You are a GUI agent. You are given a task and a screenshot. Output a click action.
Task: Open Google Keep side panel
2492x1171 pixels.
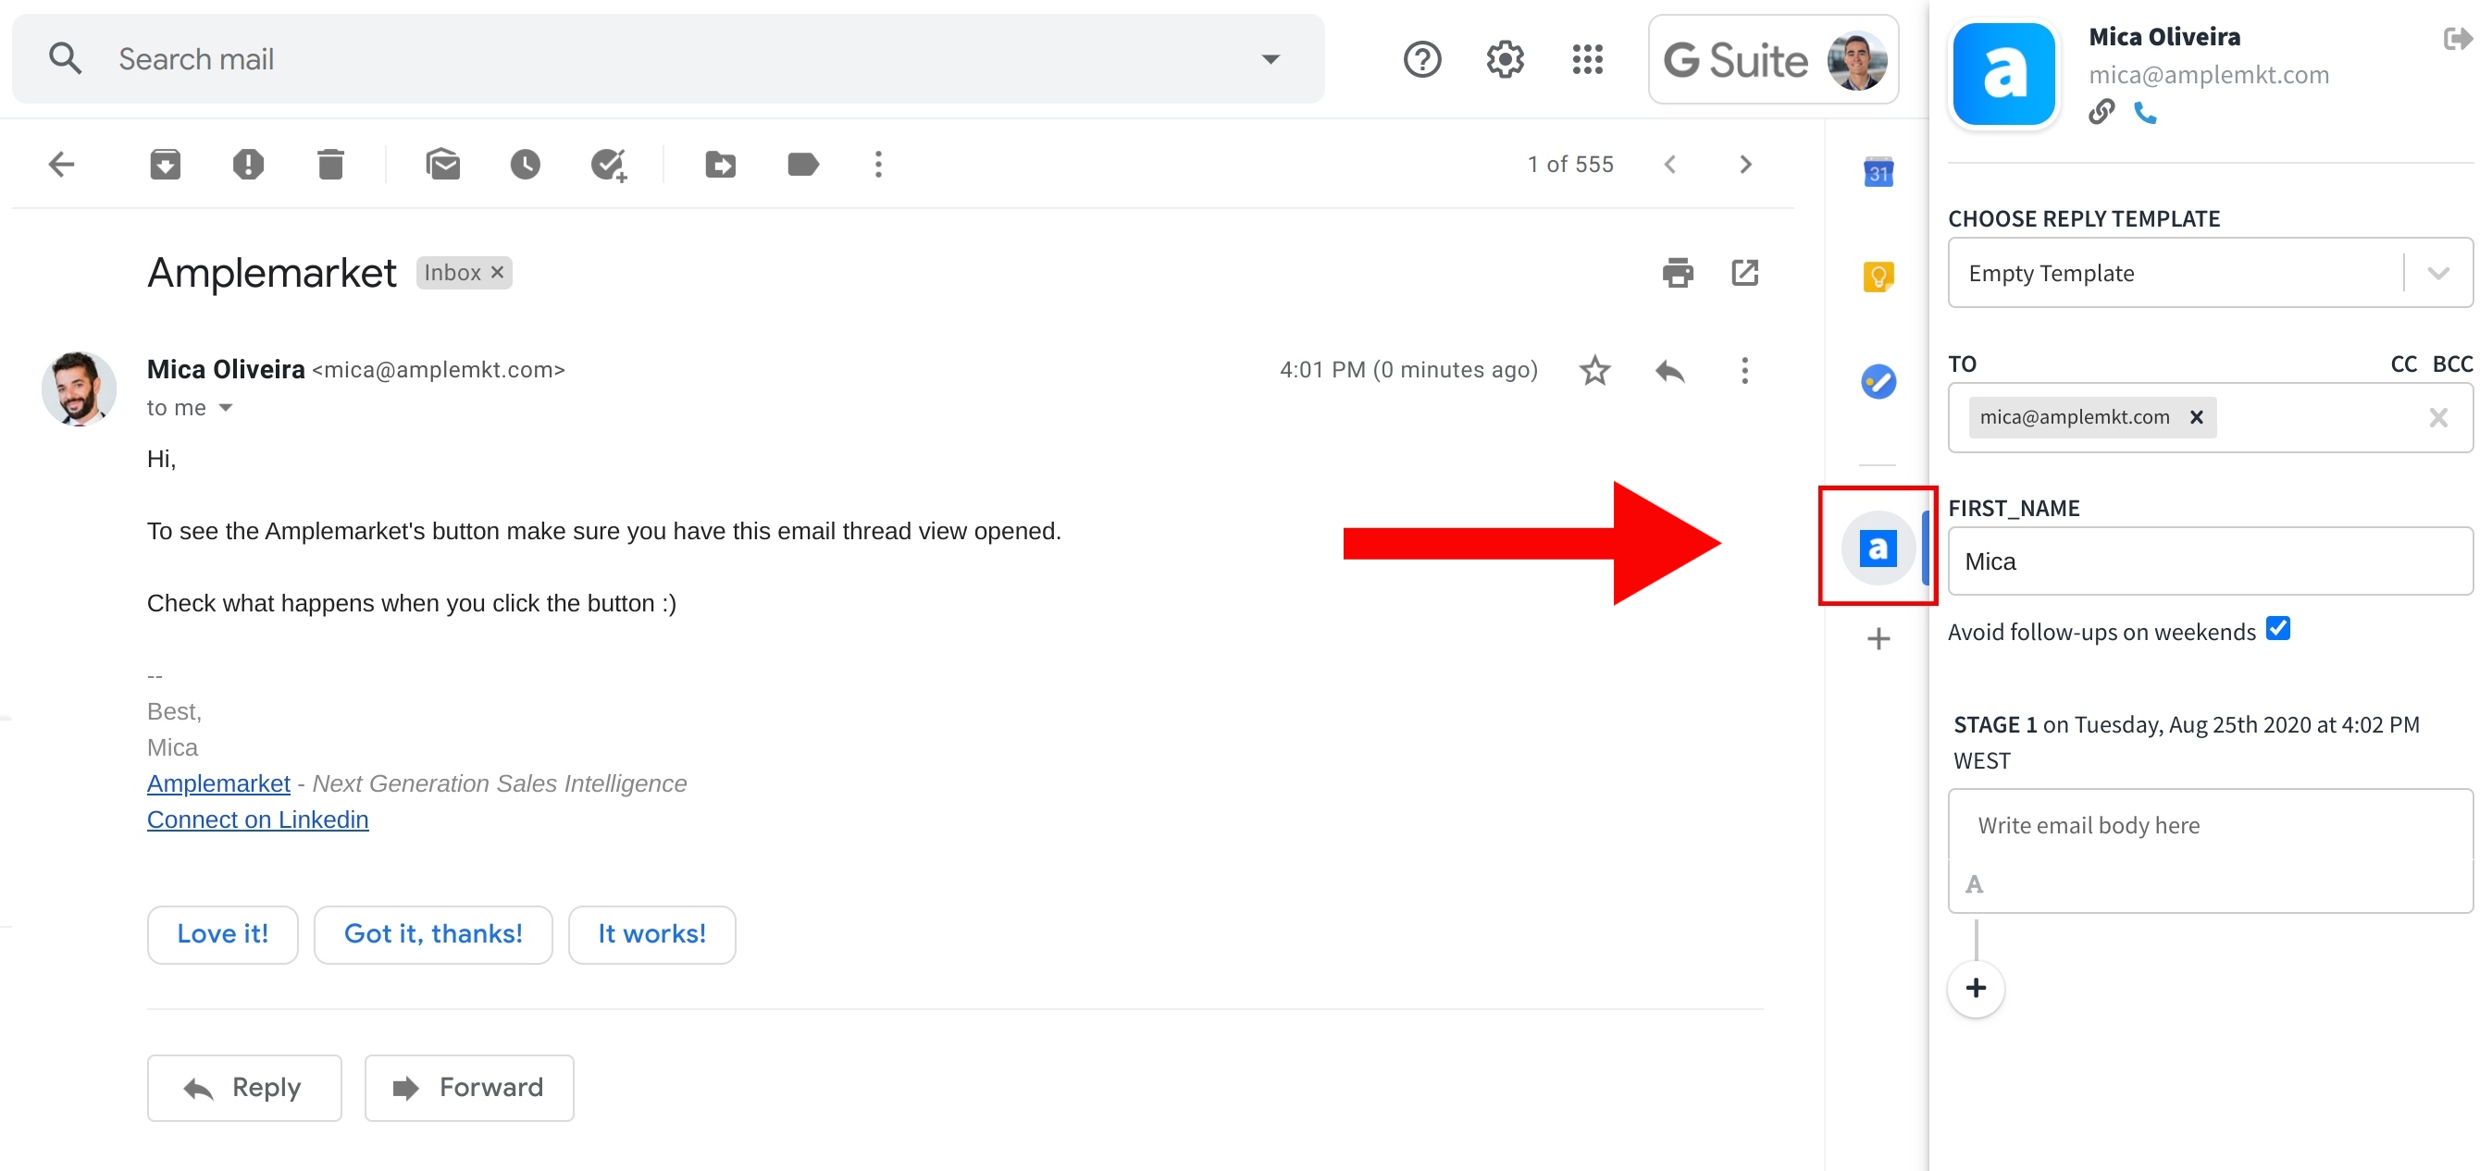click(1878, 277)
